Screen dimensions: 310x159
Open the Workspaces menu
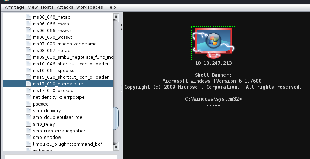point(89,7)
